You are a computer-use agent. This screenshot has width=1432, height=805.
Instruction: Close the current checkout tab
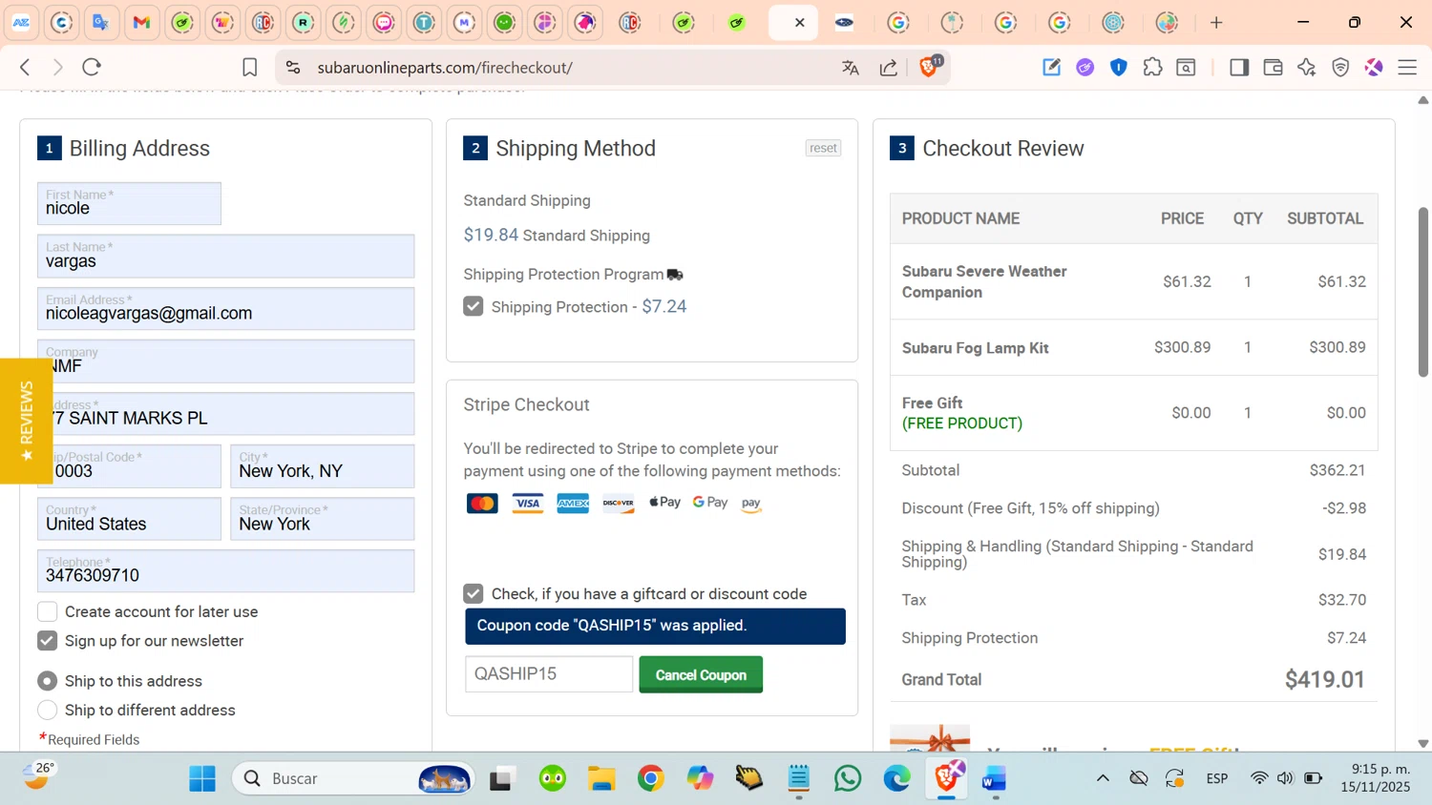coord(800,22)
